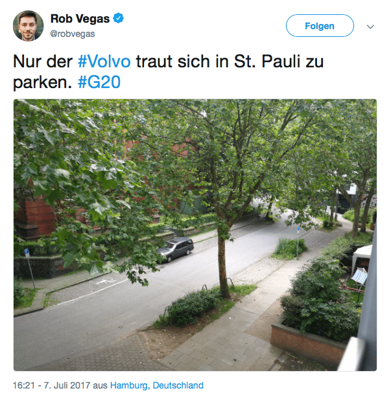Open the Rob Vegas display name
The image size is (391, 395).
[x=80, y=19]
